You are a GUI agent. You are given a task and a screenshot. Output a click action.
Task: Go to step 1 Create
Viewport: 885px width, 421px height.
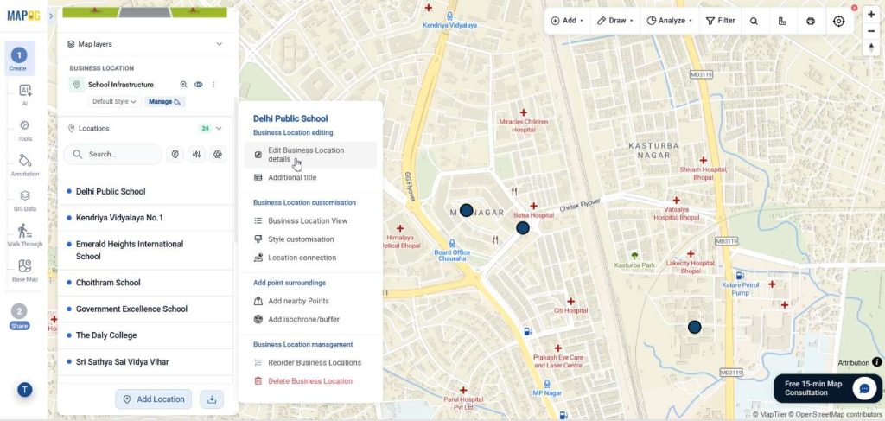pyautogui.click(x=19, y=59)
